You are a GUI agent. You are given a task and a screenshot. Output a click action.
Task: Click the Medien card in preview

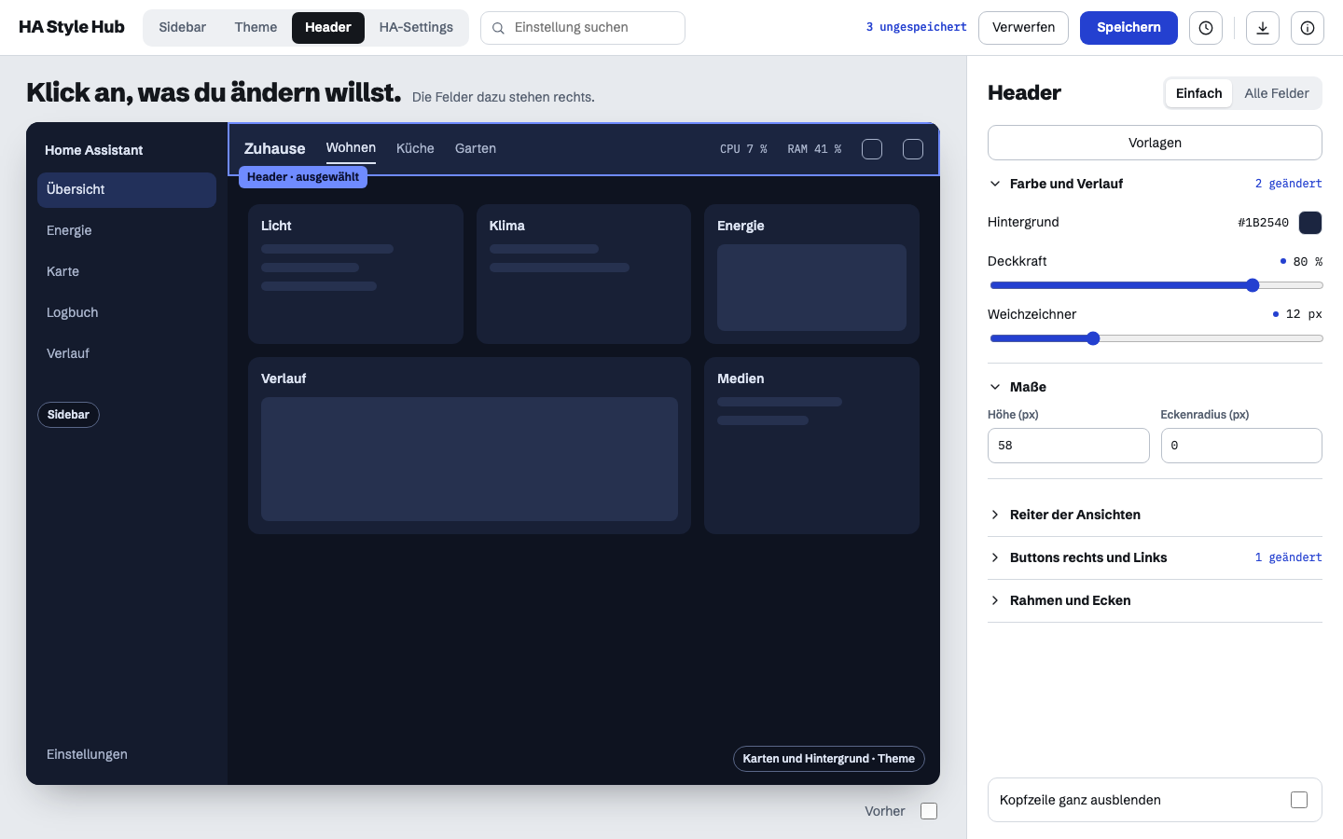point(811,446)
